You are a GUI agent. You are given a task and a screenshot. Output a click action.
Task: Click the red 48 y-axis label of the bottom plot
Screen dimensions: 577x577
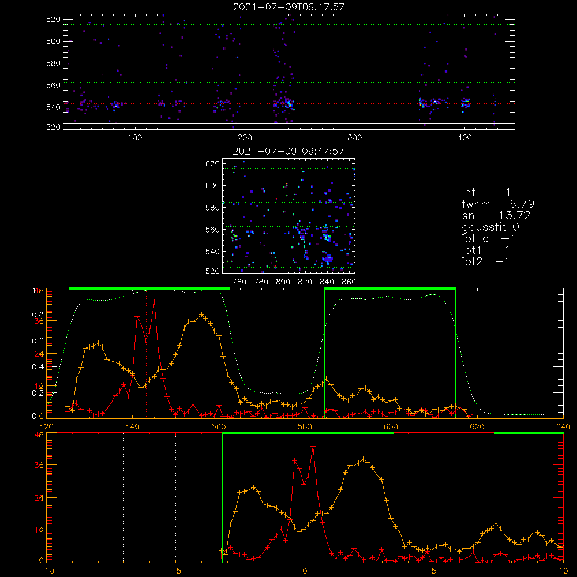(x=39, y=435)
